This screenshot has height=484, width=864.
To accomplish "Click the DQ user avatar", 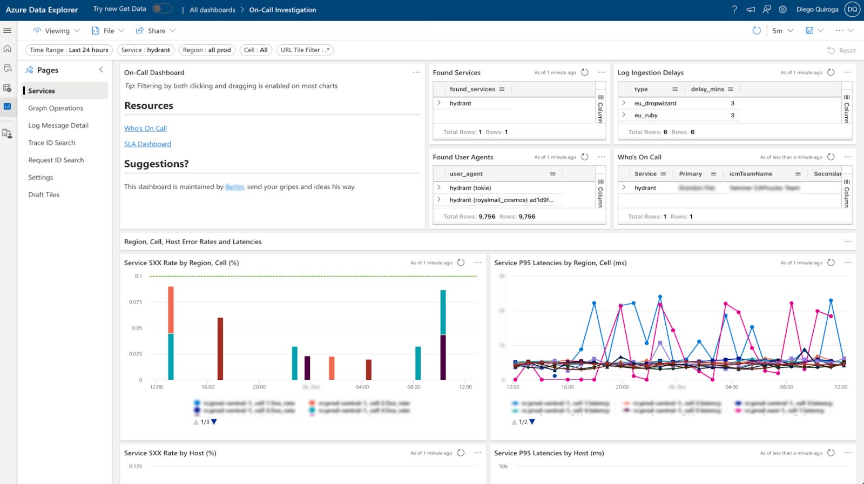I will coord(853,9).
